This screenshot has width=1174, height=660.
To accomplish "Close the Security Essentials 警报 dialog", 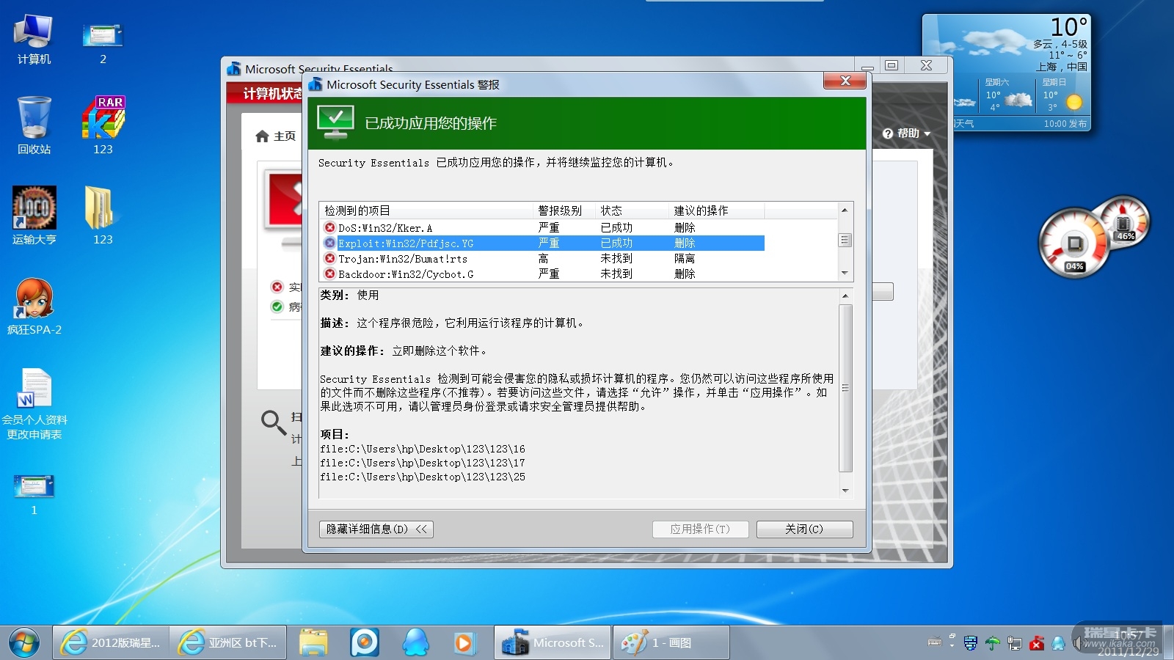I will click(x=845, y=81).
